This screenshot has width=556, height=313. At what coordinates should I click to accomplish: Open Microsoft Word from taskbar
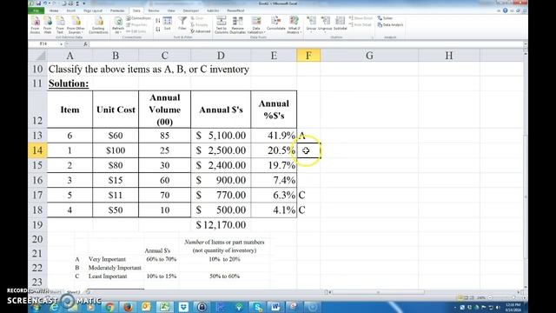[275, 307]
